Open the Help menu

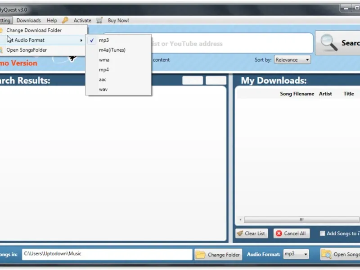(x=52, y=20)
